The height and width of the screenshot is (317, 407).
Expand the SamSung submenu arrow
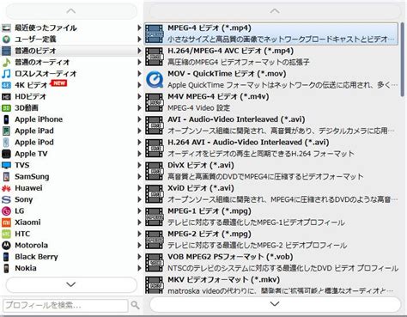[x=139, y=177]
